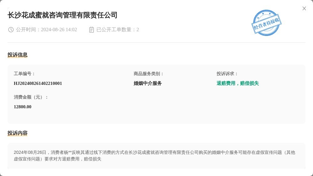Click the small mark above the company name
Image resolution: width=313 pixels, height=176 pixels.
(8, 8)
